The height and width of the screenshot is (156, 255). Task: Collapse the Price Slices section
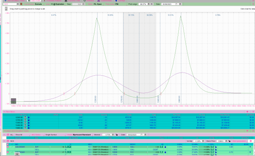4,112
